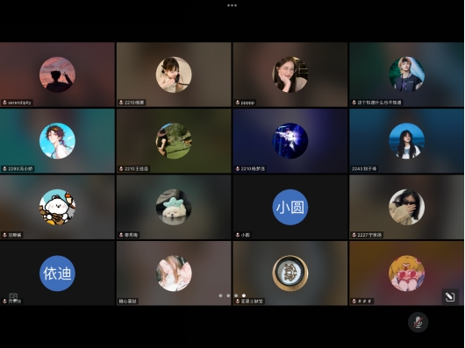Select the blue 小圆 avatar circle

(290, 207)
